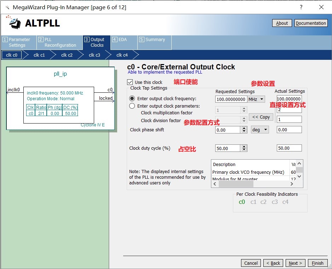Increase clock phase shift with up arrow
The image size is (332, 269).
(244, 128)
